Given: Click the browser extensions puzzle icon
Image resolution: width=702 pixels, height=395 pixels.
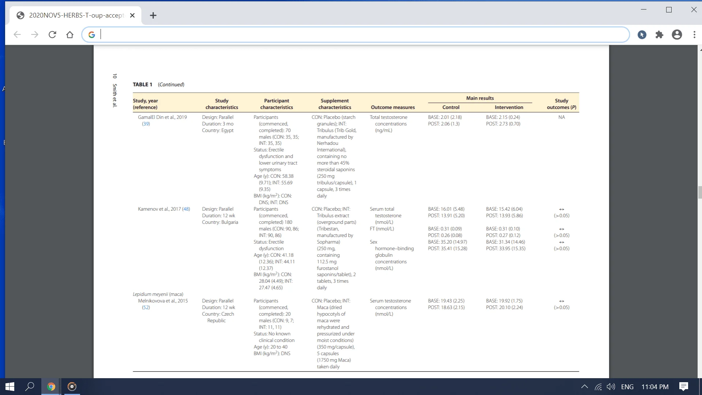Looking at the screenshot, I should 660,34.
